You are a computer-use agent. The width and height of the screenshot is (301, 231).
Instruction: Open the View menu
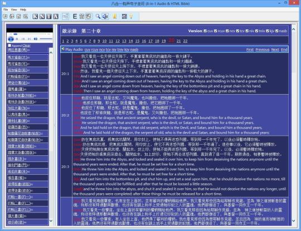coord(14,9)
